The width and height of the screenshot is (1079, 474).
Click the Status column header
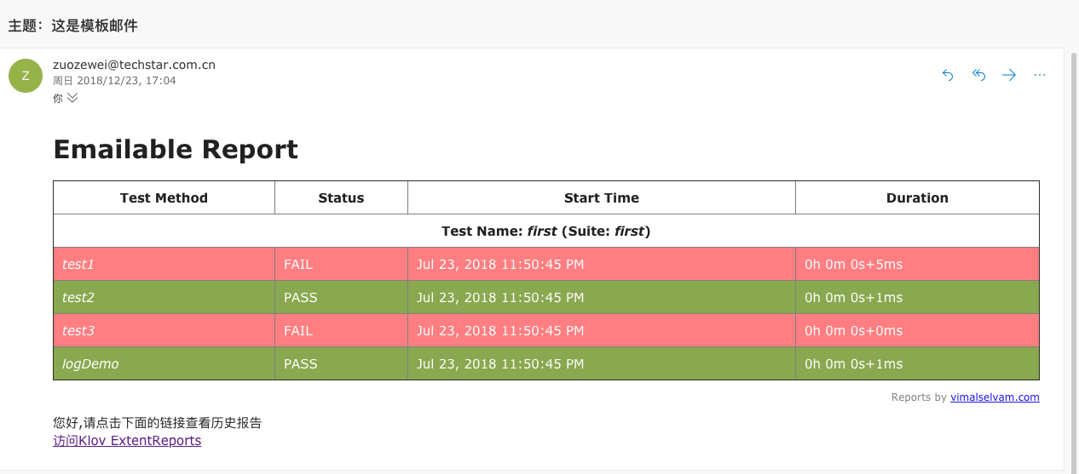pyautogui.click(x=341, y=197)
